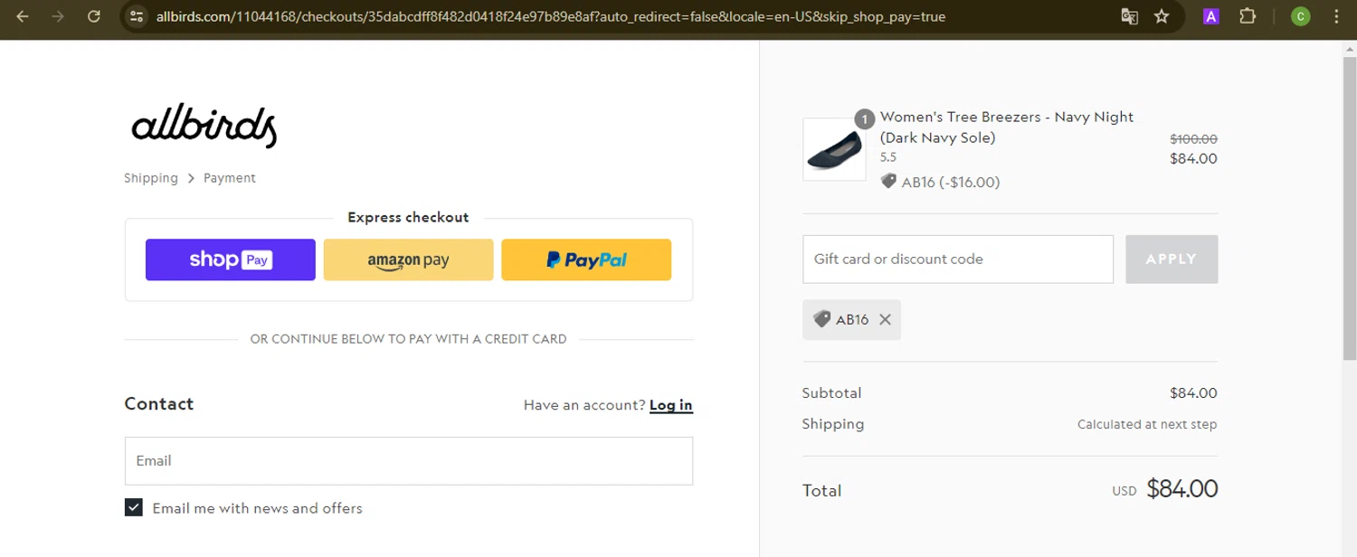Open the purple A extension icon
The image size is (1357, 557).
click(1211, 16)
